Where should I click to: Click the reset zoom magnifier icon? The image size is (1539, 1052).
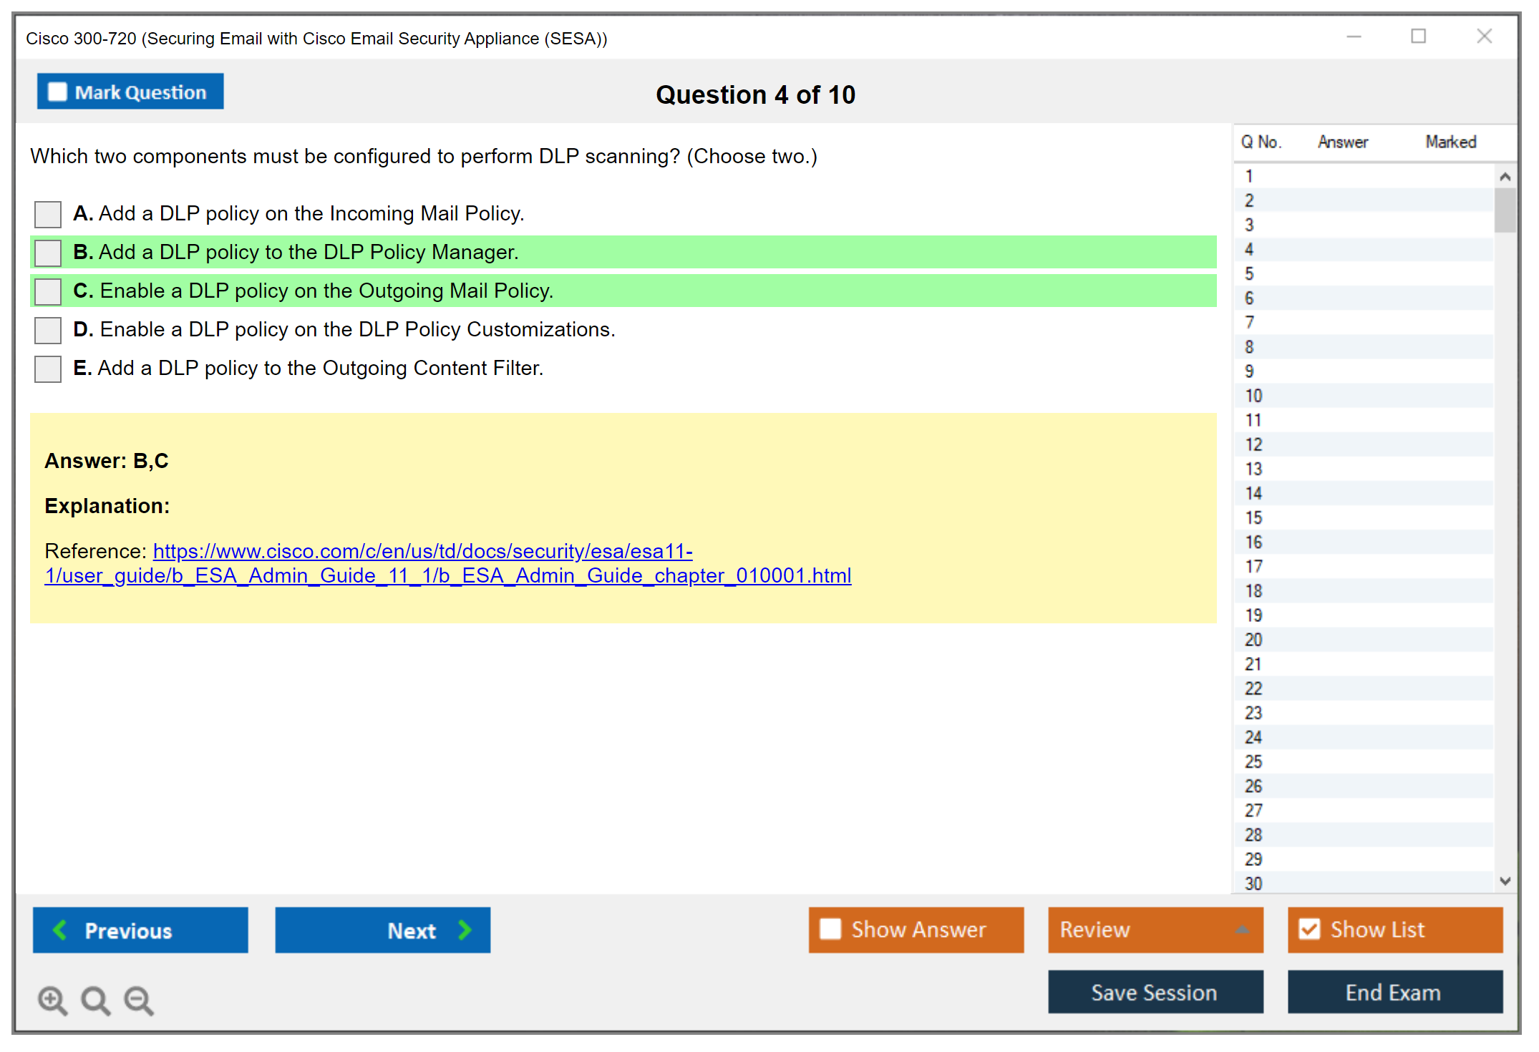pyautogui.click(x=95, y=1000)
